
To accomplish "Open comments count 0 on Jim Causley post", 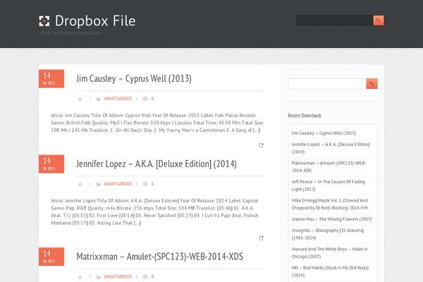I will [152, 99].
